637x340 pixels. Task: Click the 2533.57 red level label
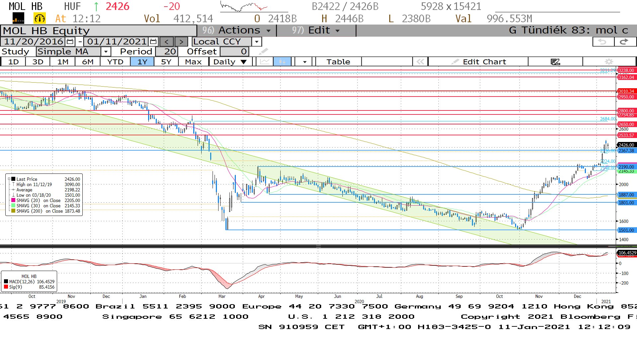click(x=626, y=135)
